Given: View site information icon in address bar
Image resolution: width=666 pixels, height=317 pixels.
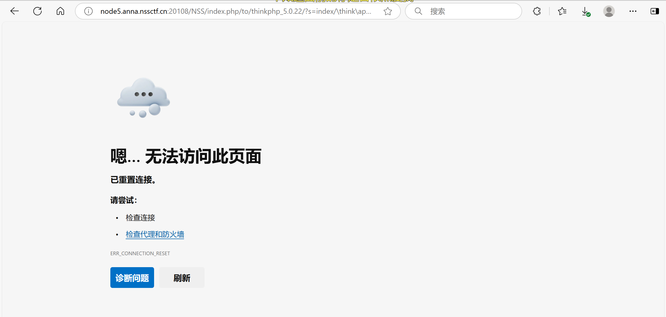Looking at the screenshot, I should pyautogui.click(x=88, y=11).
